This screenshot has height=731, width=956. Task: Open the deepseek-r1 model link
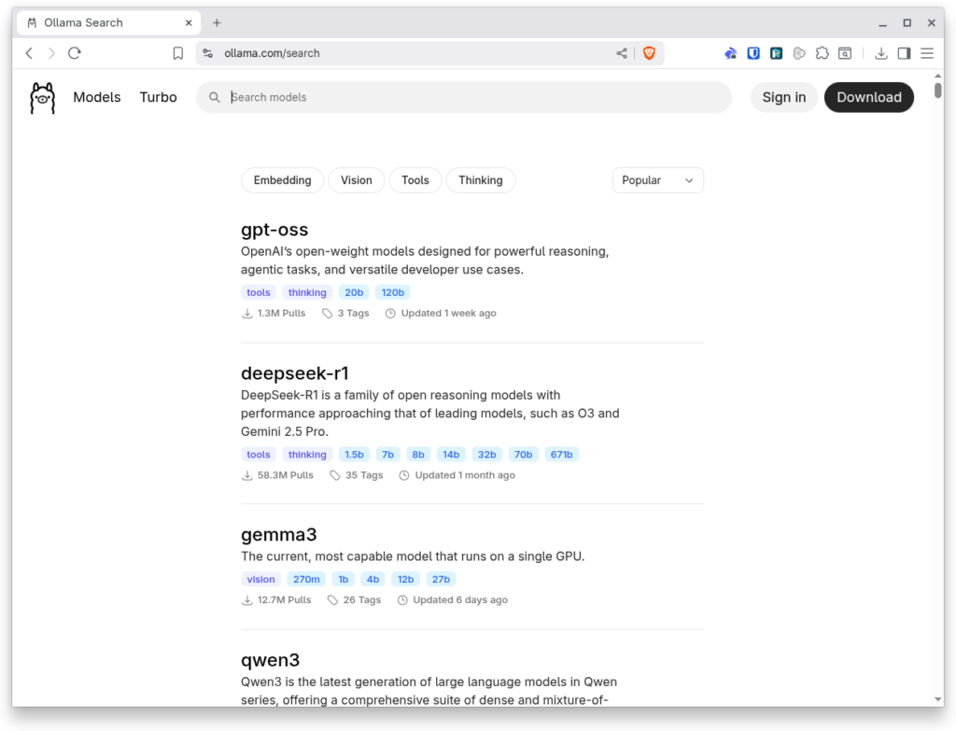pyautogui.click(x=294, y=373)
